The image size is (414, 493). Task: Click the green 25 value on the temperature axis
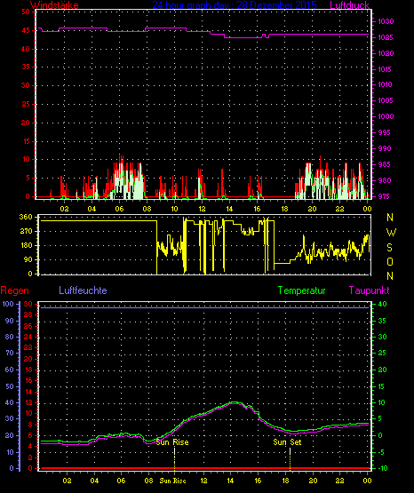382,353
